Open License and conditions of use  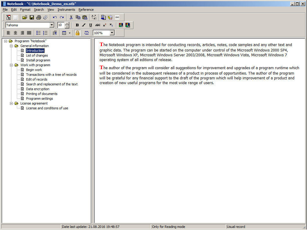[47, 108]
